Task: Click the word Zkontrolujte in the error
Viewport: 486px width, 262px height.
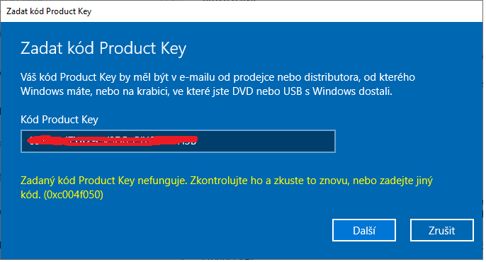Action: tap(219, 181)
